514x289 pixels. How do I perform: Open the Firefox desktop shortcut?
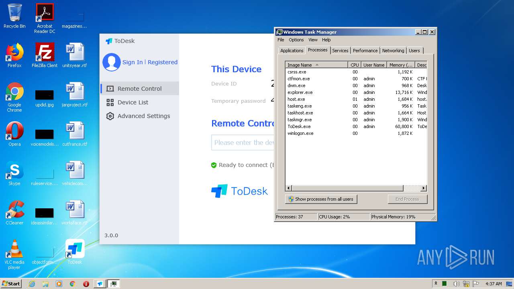click(x=14, y=55)
